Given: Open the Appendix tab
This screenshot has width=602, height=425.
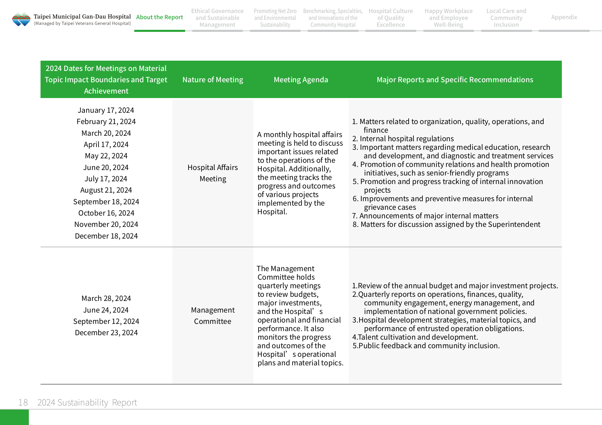Looking at the screenshot, I should tap(564, 17).
